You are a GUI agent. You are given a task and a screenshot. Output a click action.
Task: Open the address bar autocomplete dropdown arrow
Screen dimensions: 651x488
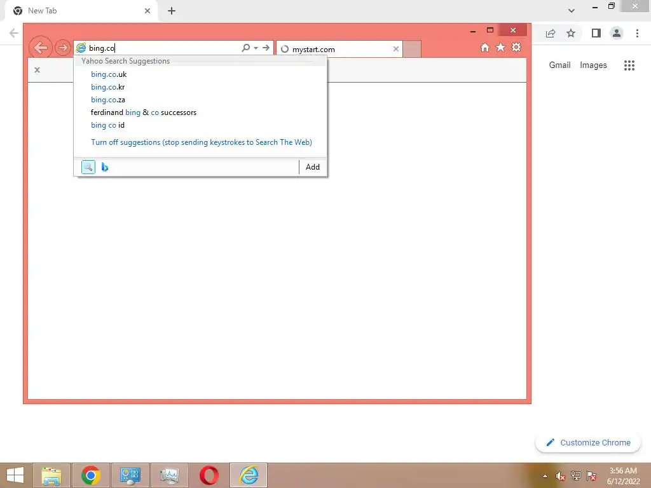pos(256,48)
